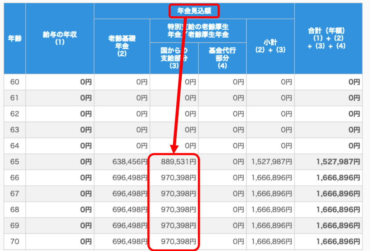Click the bold 合計 1,527,987円 at age 65

click(x=338, y=162)
